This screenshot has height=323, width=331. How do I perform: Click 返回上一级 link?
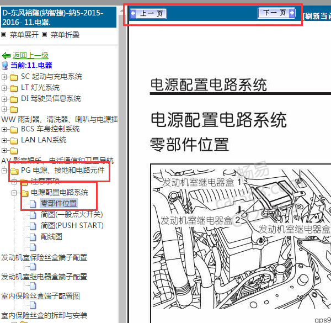pos(30,55)
